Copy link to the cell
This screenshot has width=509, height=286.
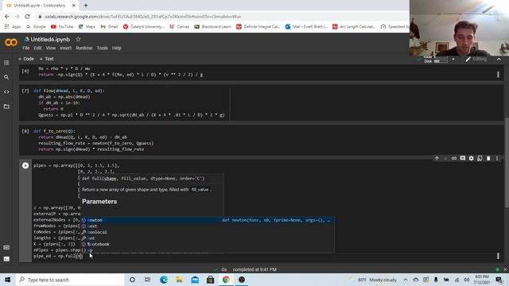(454, 158)
